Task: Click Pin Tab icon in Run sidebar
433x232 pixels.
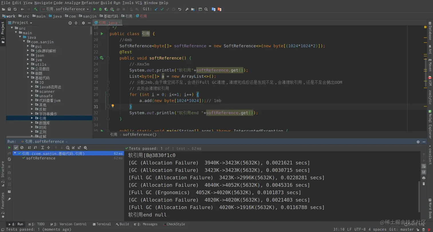Action: [9, 199]
